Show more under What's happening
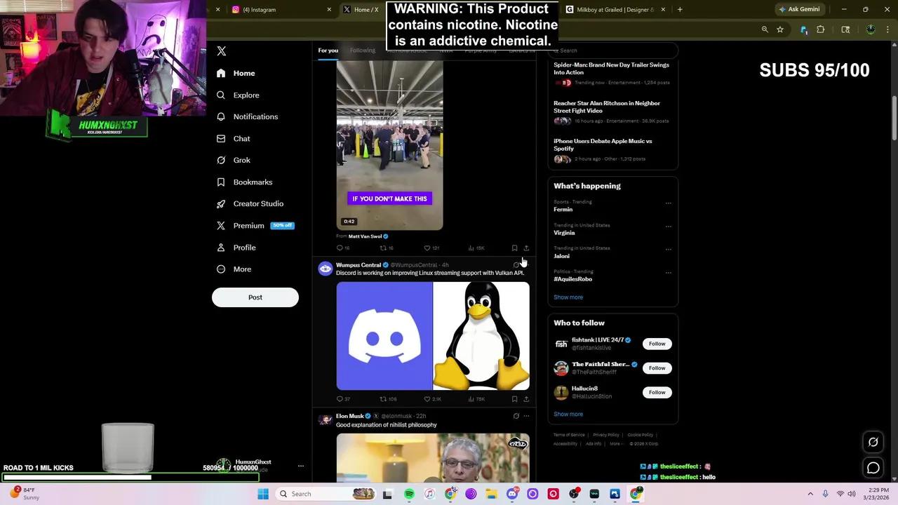The image size is (898, 505). (x=568, y=297)
